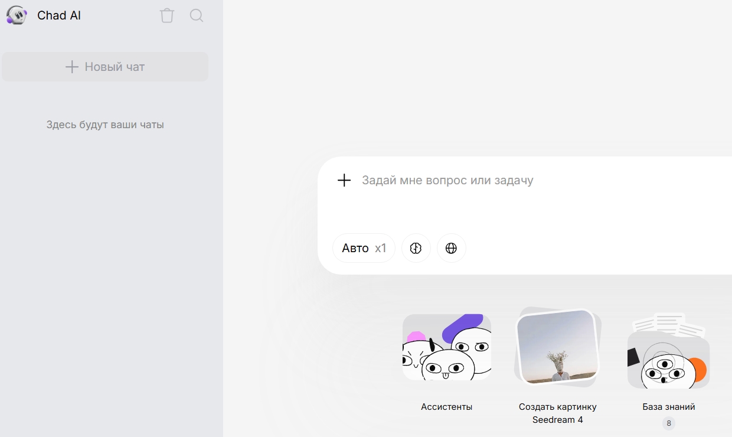Open the База знаний folder thumbnail

668,351
